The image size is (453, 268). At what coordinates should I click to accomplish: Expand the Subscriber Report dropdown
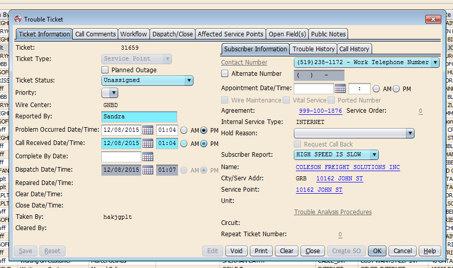(x=374, y=155)
